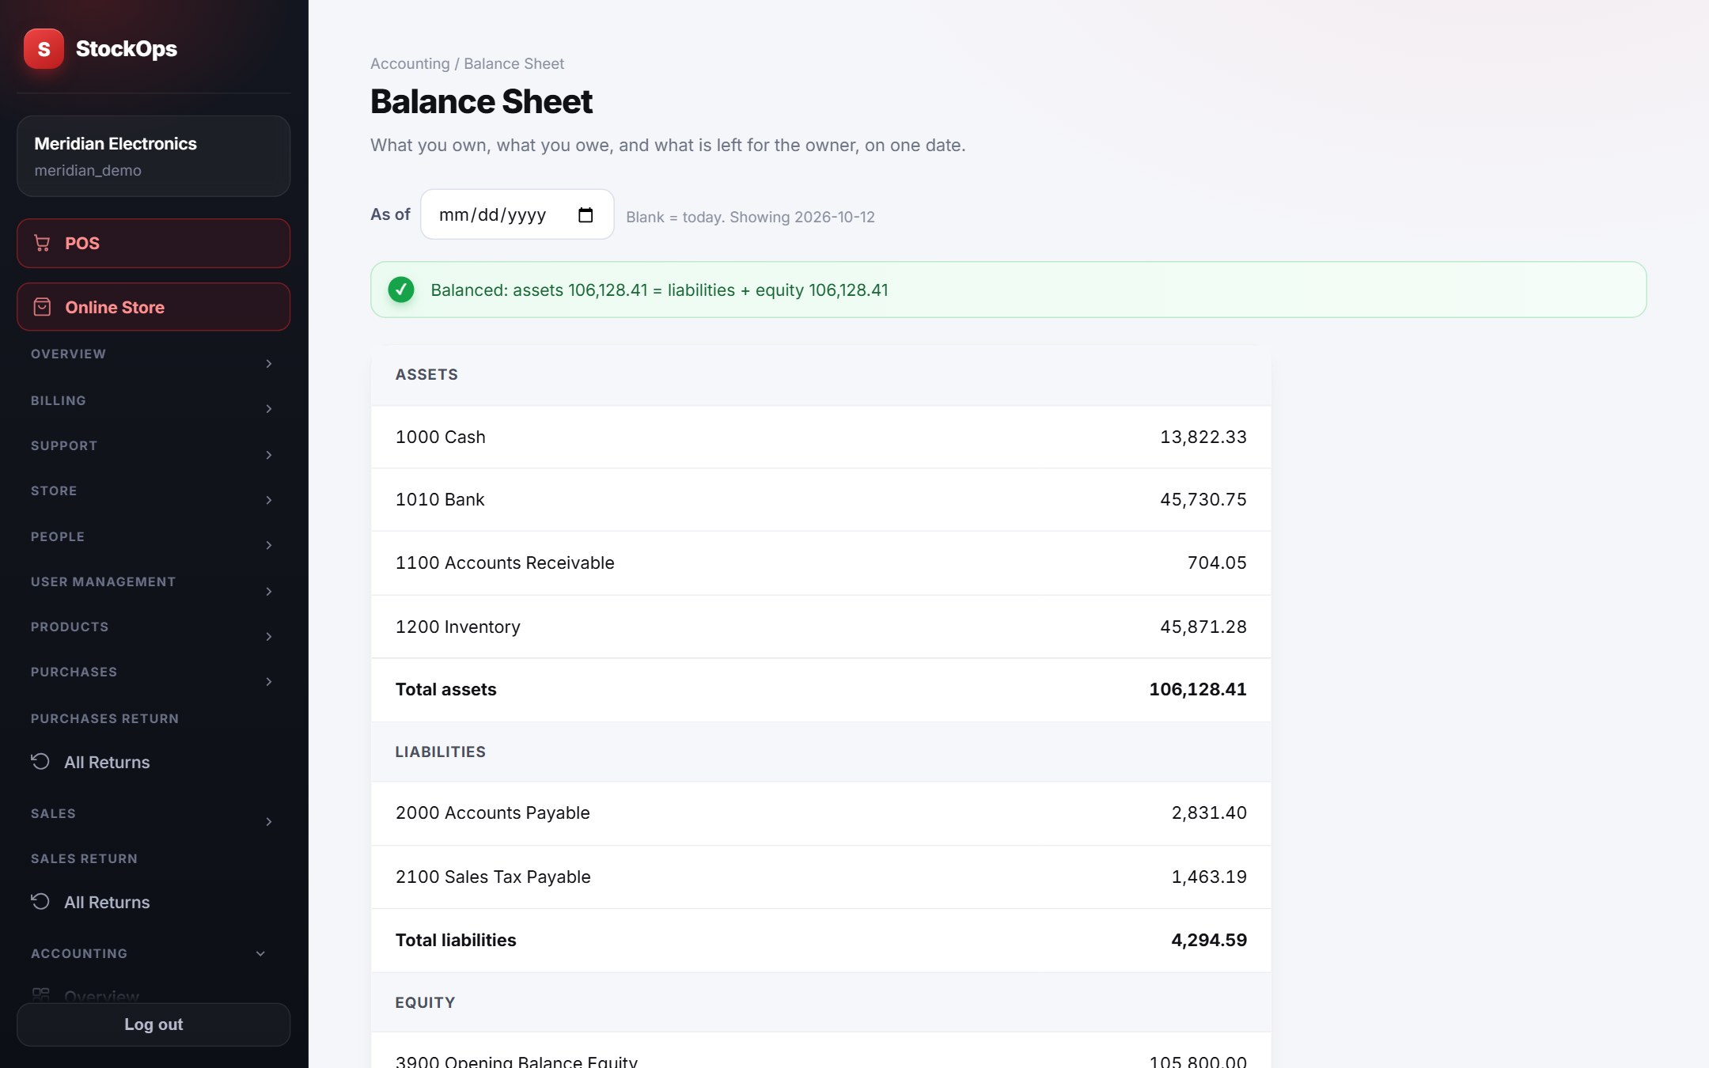Open the Online Store bag icon

coord(43,307)
